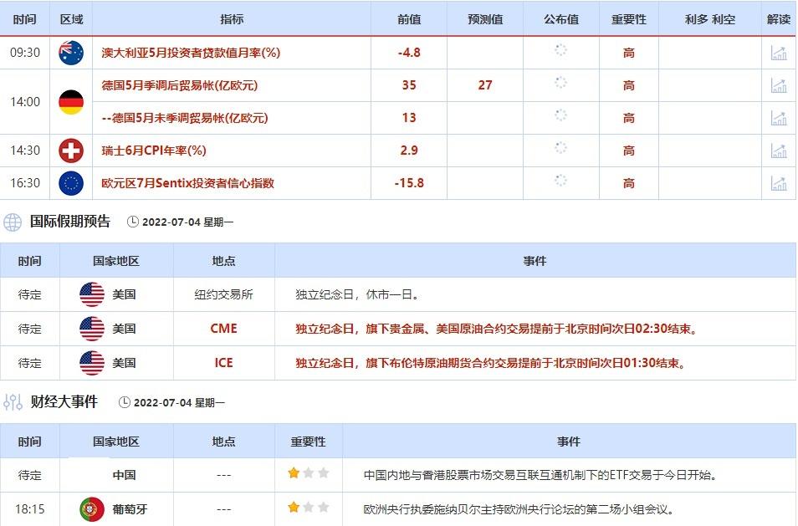Click the 16:30 time cell
The image size is (798, 526).
click(x=25, y=182)
